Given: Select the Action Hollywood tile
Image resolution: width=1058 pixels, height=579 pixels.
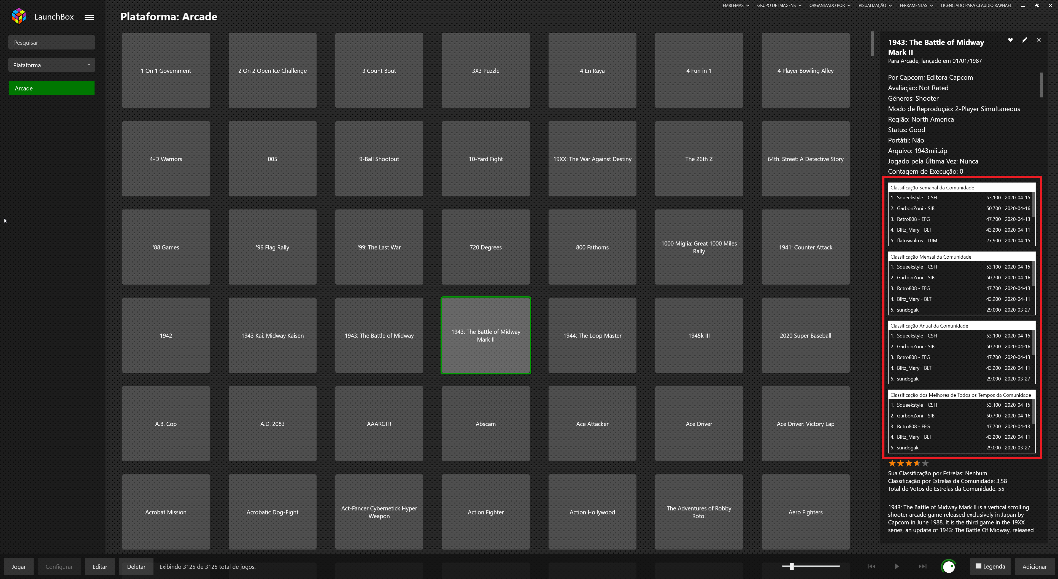Looking at the screenshot, I should tap(592, 512).
